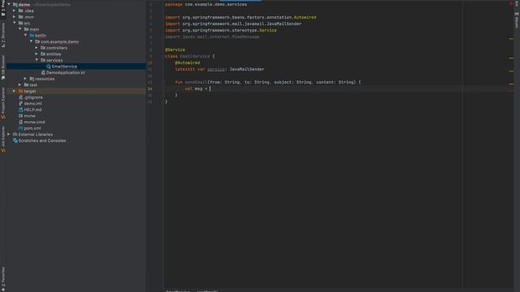Click the HELP.md markdown file icon

pos(20,109)
